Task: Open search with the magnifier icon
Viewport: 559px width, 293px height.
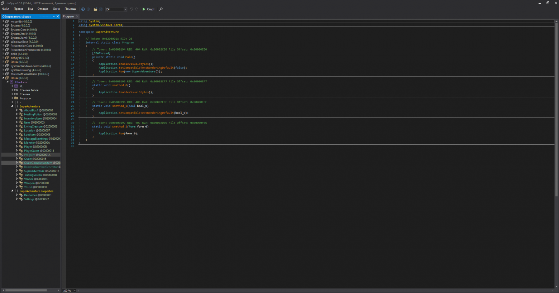Action: (161, 9)
